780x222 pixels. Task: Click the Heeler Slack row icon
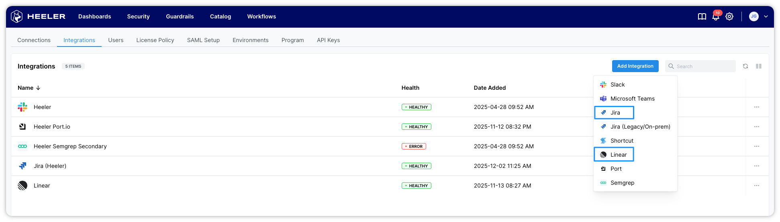click(22, 107)
